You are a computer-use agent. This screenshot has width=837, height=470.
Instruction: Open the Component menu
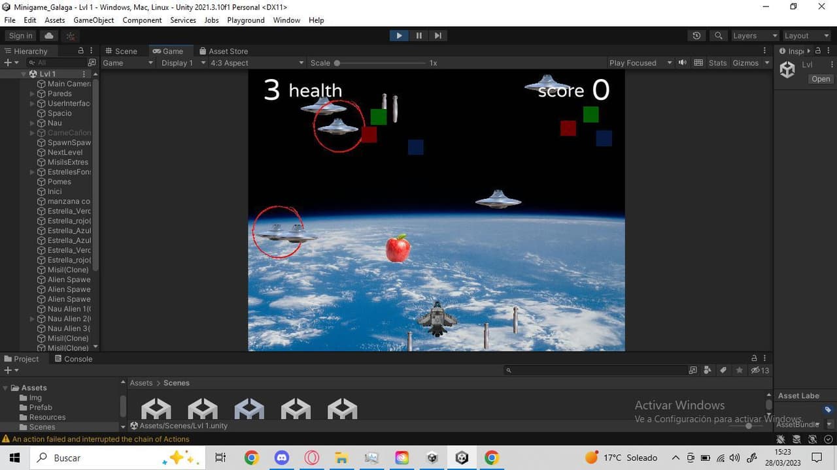tap(142, 20)
